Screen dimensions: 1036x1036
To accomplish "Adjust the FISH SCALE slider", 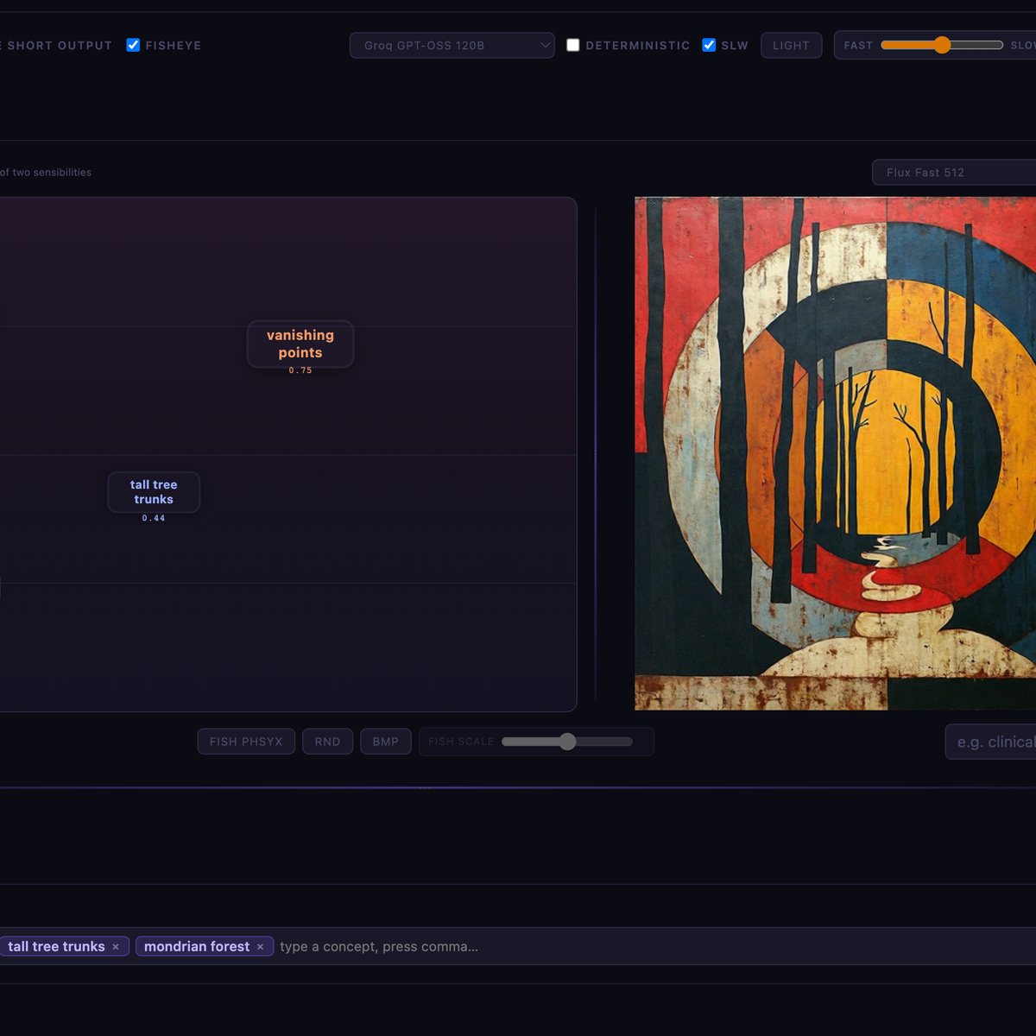I will [x=567, y=742].
